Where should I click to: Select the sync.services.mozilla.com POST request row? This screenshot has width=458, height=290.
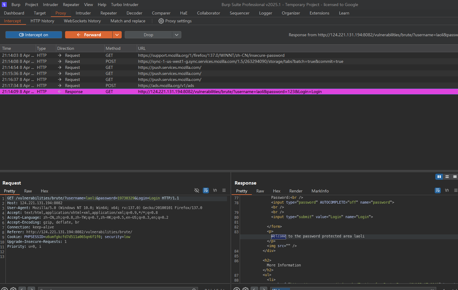[229, 61]
